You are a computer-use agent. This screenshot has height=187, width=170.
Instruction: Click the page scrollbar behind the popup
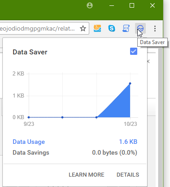(161, 118)
